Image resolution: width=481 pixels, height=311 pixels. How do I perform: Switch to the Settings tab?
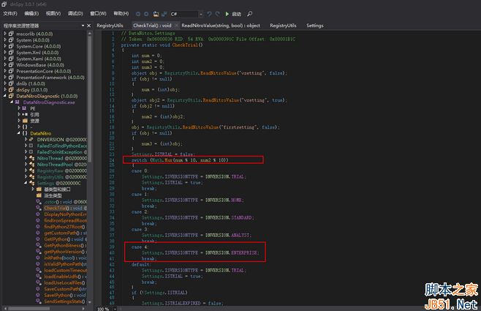click(x=315, y=26)
